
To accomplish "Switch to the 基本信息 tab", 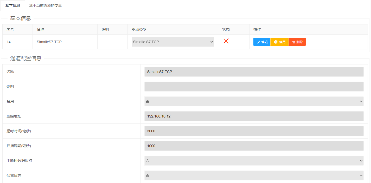I will (13, 5).
